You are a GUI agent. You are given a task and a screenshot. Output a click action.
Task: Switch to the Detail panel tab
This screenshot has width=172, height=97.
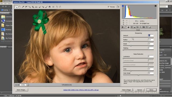[x=128, y=27]
